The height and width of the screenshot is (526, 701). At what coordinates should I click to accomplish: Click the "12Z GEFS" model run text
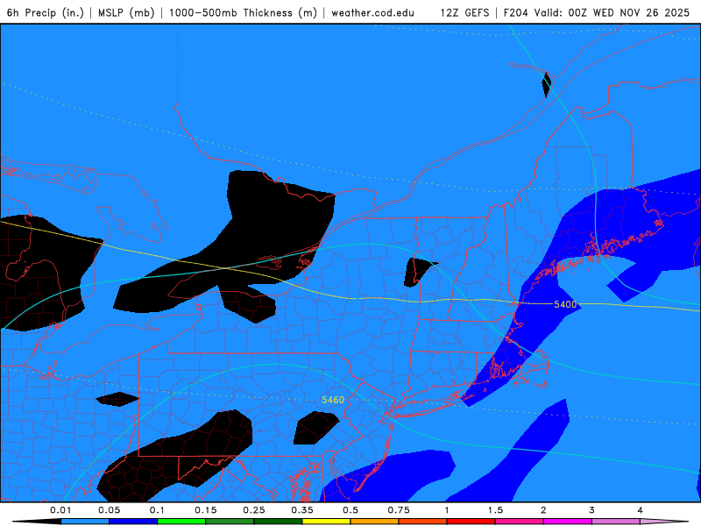coord(464,12)
